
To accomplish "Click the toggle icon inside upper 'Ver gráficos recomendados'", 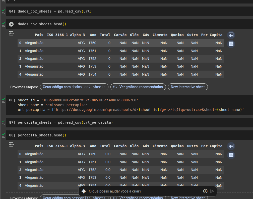I will click(115, 87).
